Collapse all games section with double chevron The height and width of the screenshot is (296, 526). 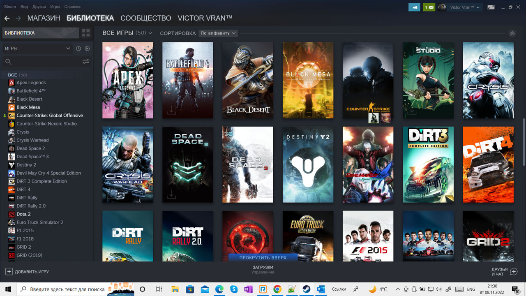tap(512, 33)
